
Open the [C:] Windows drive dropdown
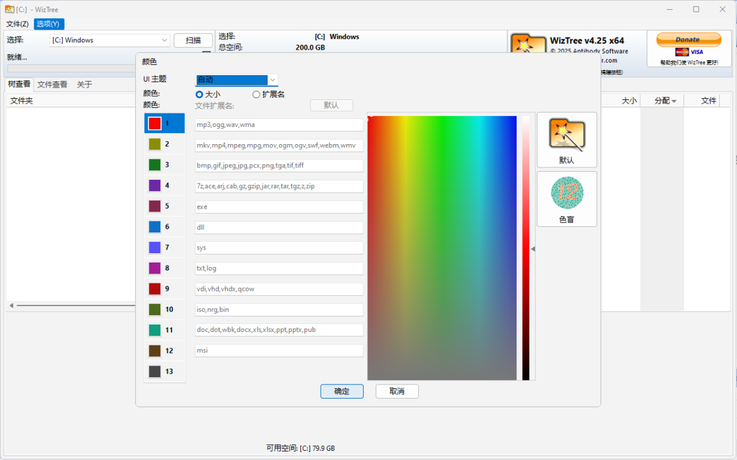[x=109, y=40]
